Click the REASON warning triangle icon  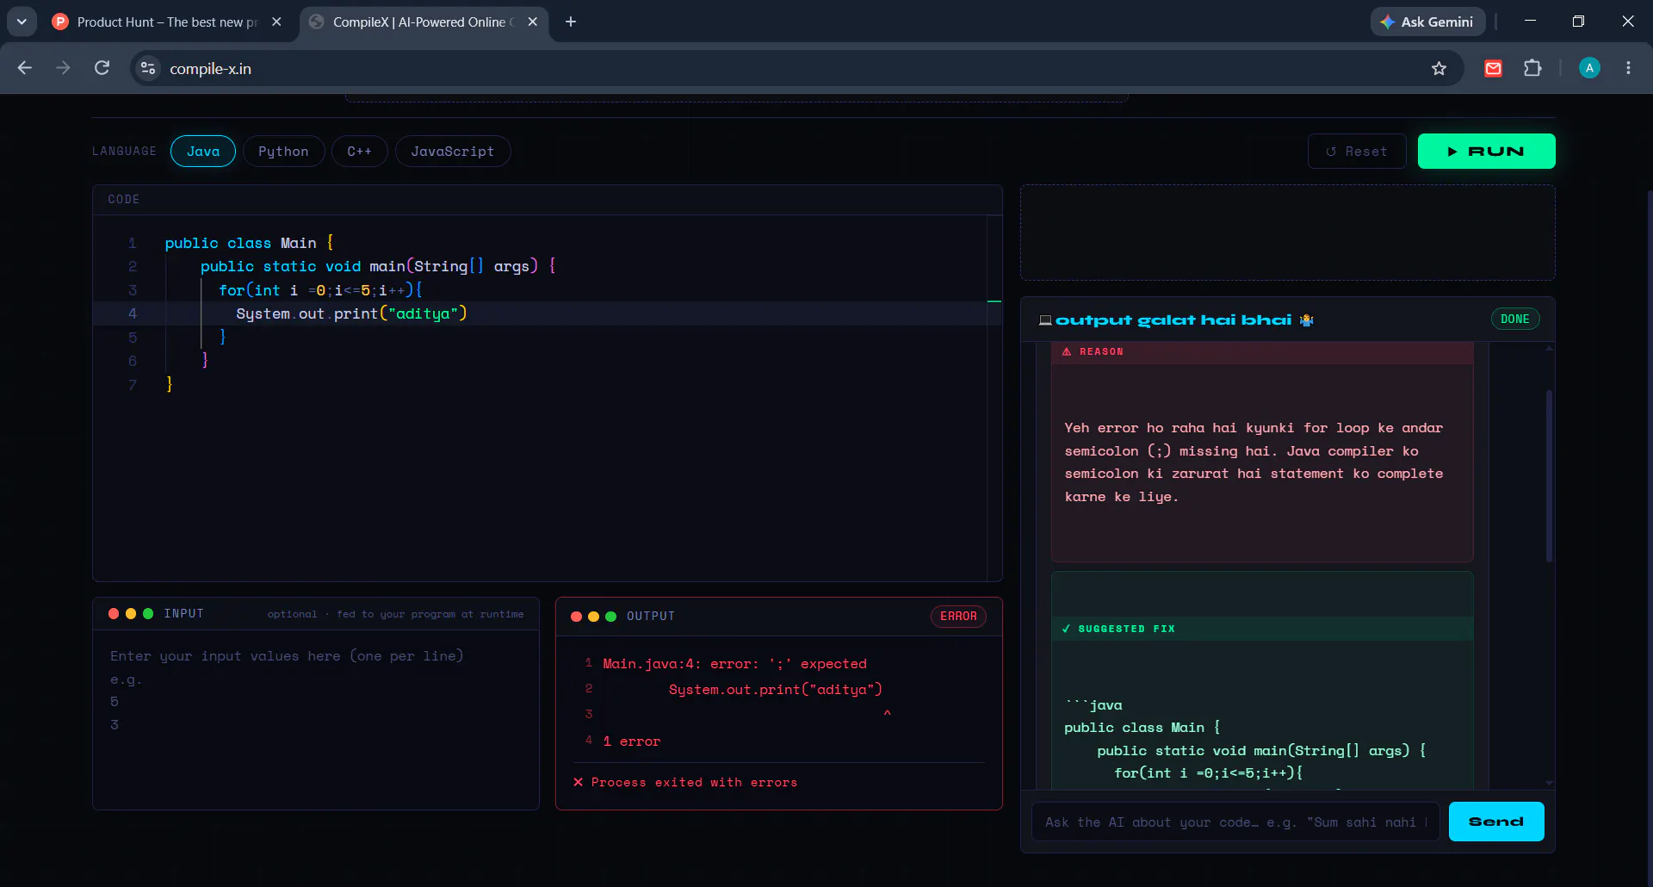click(x=1067, y=352)
